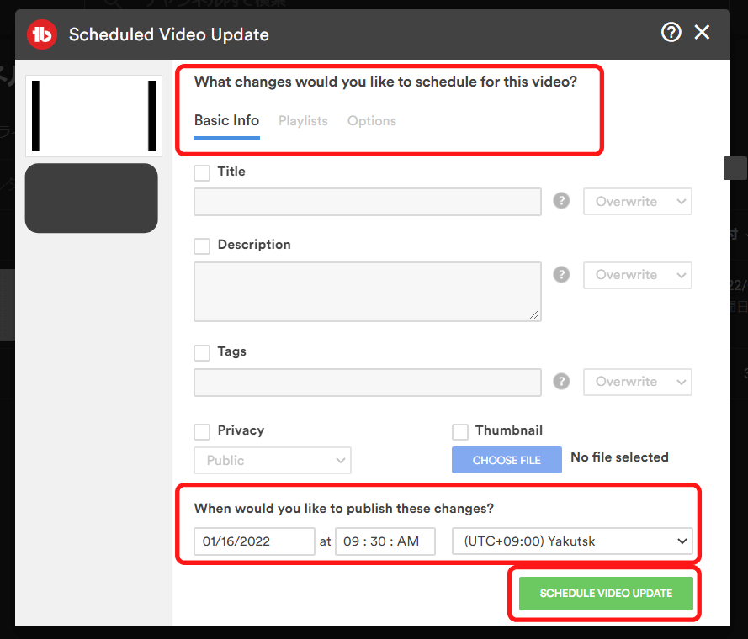Click the publish date input field

point(254,541)
